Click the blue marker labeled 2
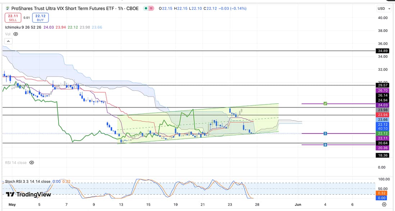Image resolution: width=395 pixels, height=211 pixels. click(x=325, y=145)
